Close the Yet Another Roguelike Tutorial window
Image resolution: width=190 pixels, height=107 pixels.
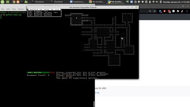coord(136,7)
